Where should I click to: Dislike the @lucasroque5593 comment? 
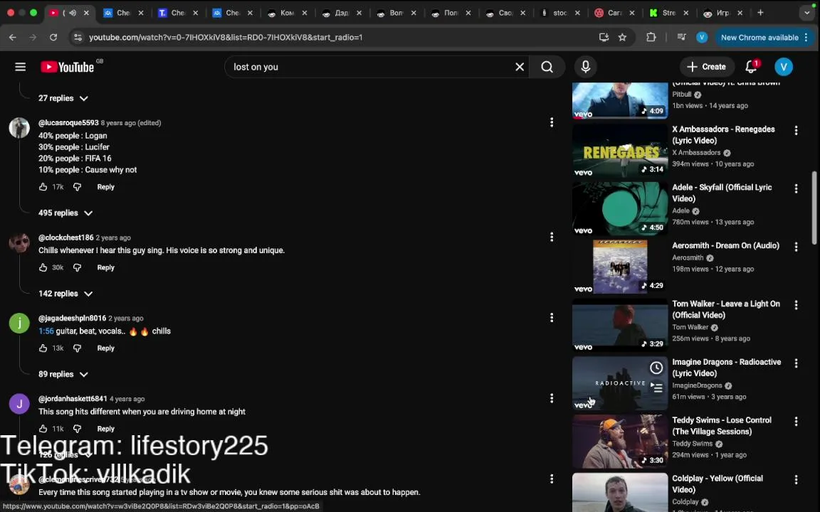coord(78,187)
